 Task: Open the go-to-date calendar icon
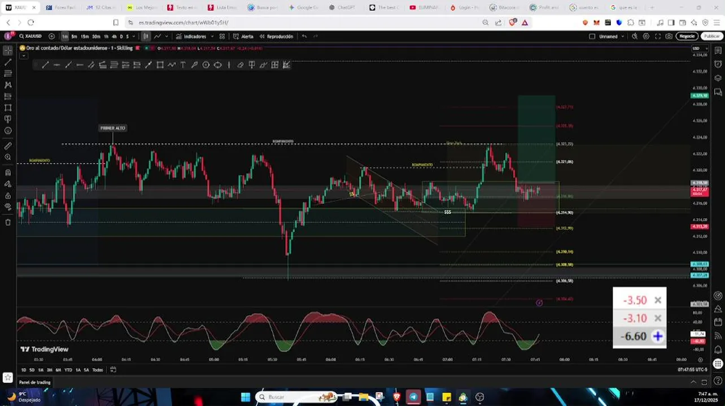point(113,370)
